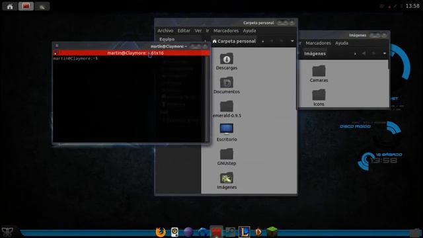Click Imágenes window title
Screen dimensions: 423x238
[x=358, y=35]
